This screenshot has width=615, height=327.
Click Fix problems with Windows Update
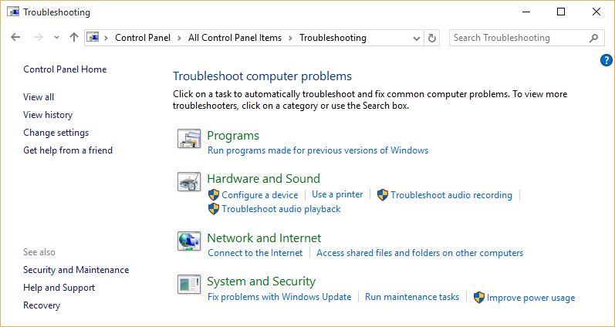[279, 297]
